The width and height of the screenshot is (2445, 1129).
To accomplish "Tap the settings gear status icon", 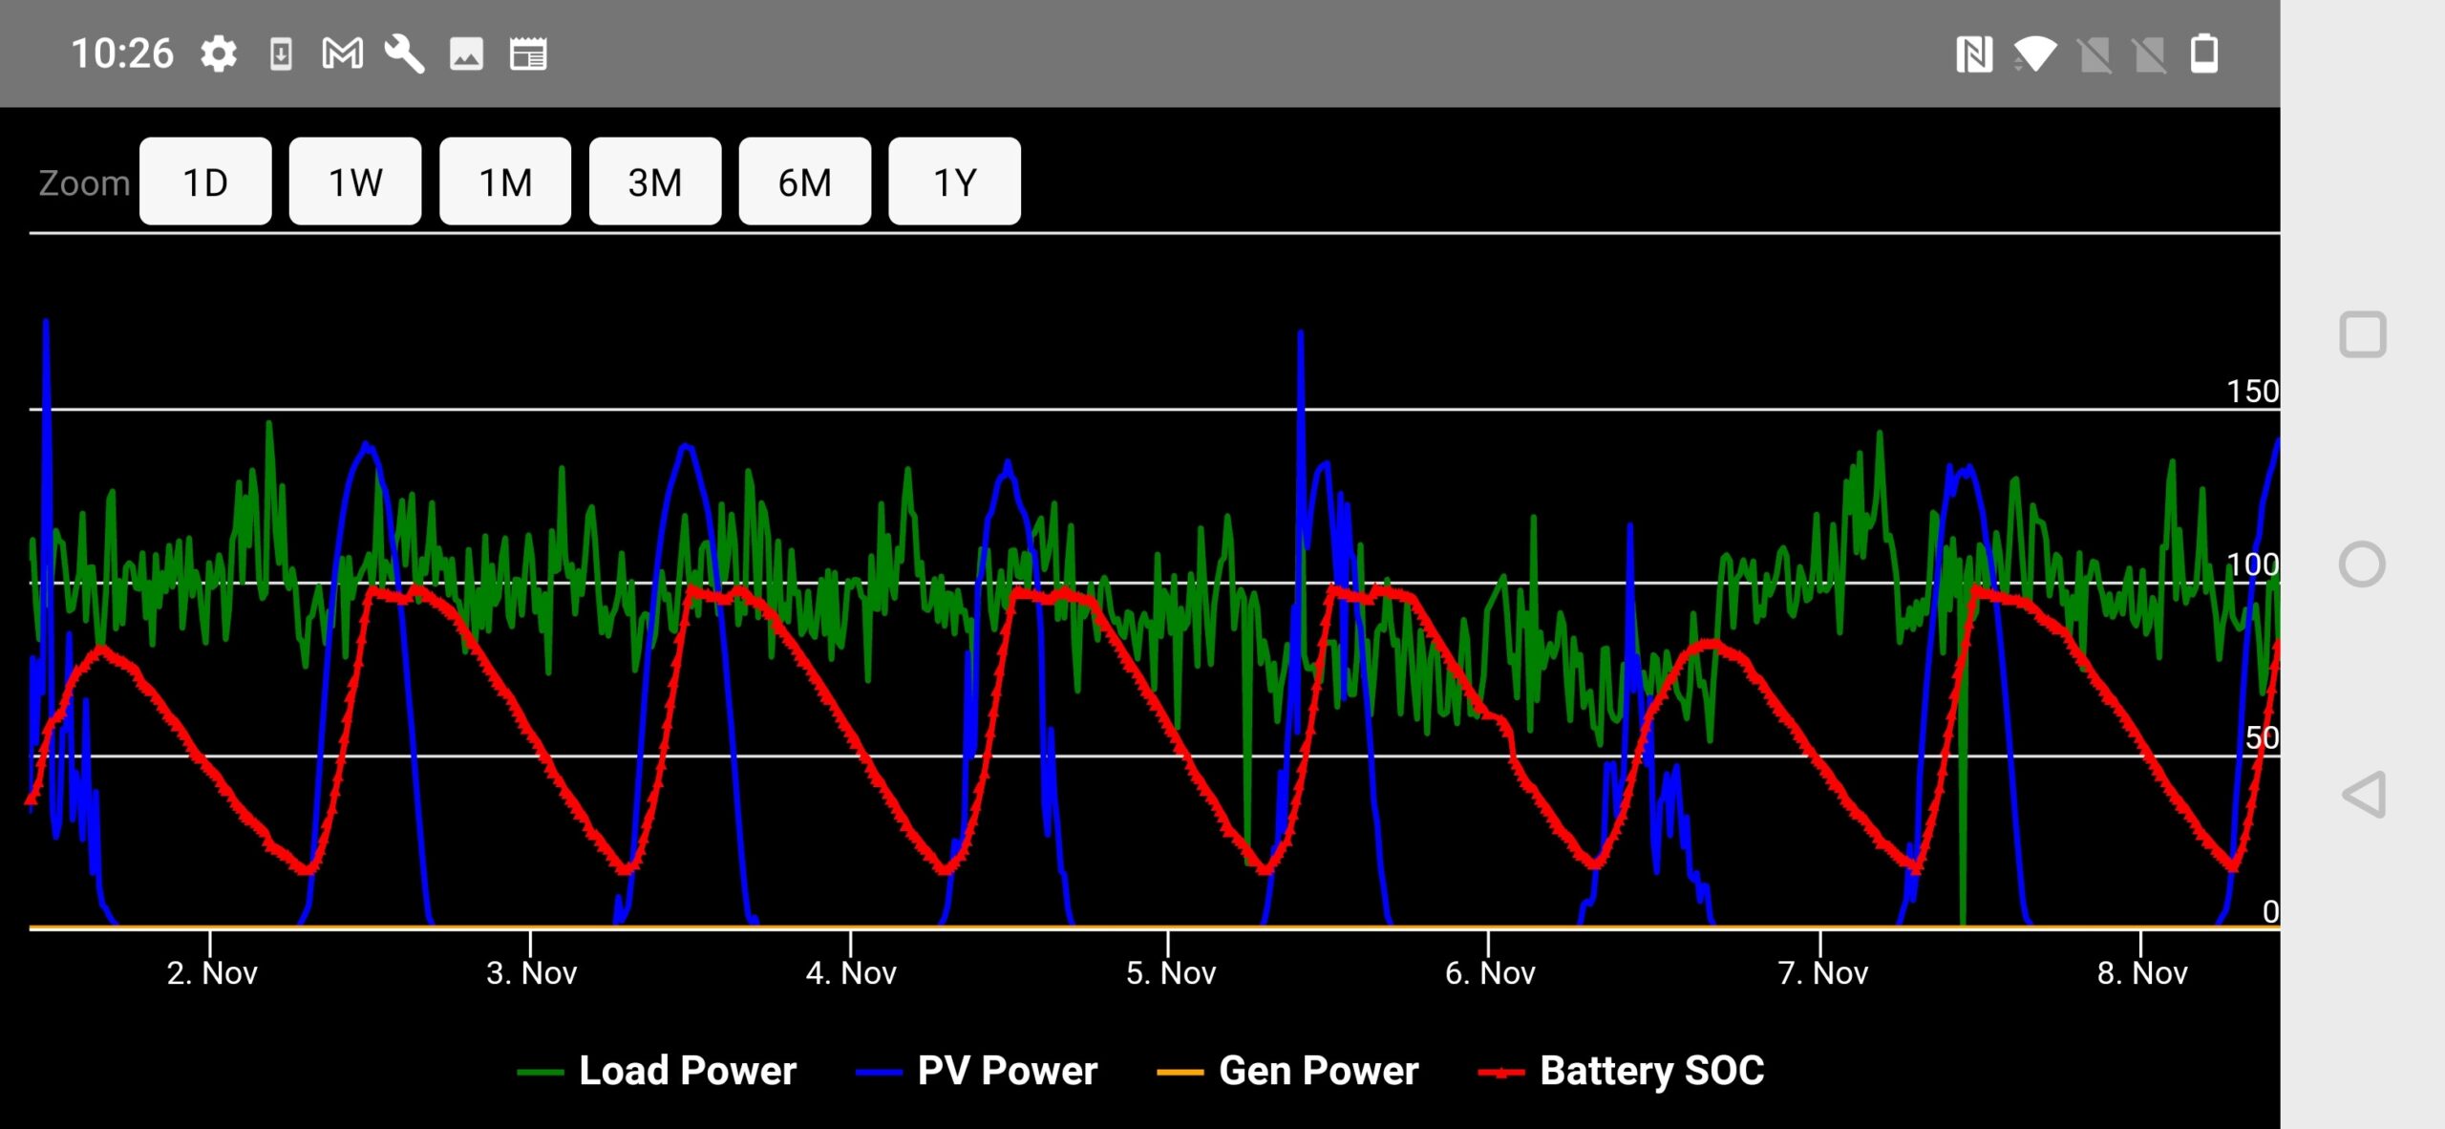I will tap(219, 54).
